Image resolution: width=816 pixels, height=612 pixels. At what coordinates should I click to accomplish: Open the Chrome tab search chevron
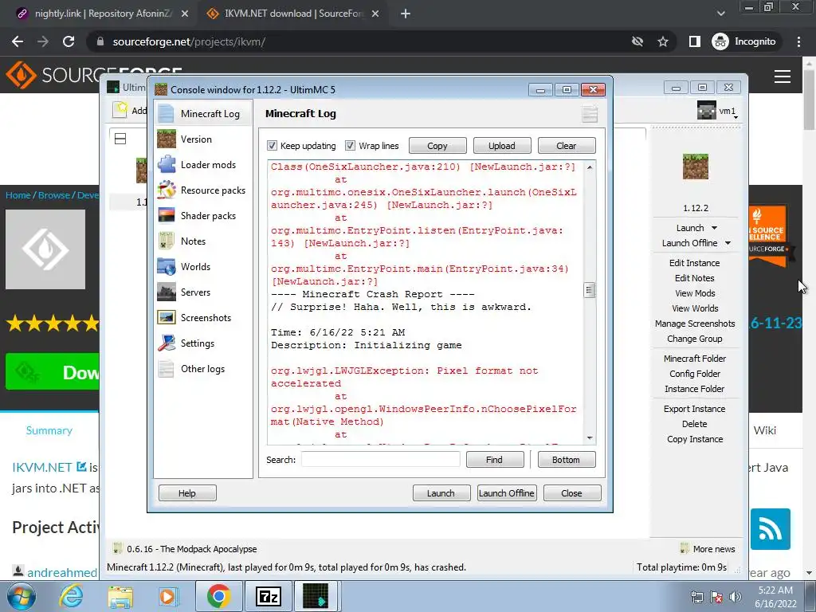coord(720,14)
